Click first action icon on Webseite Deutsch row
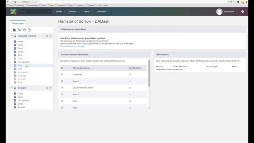254x143 pixels. [47, 36]
